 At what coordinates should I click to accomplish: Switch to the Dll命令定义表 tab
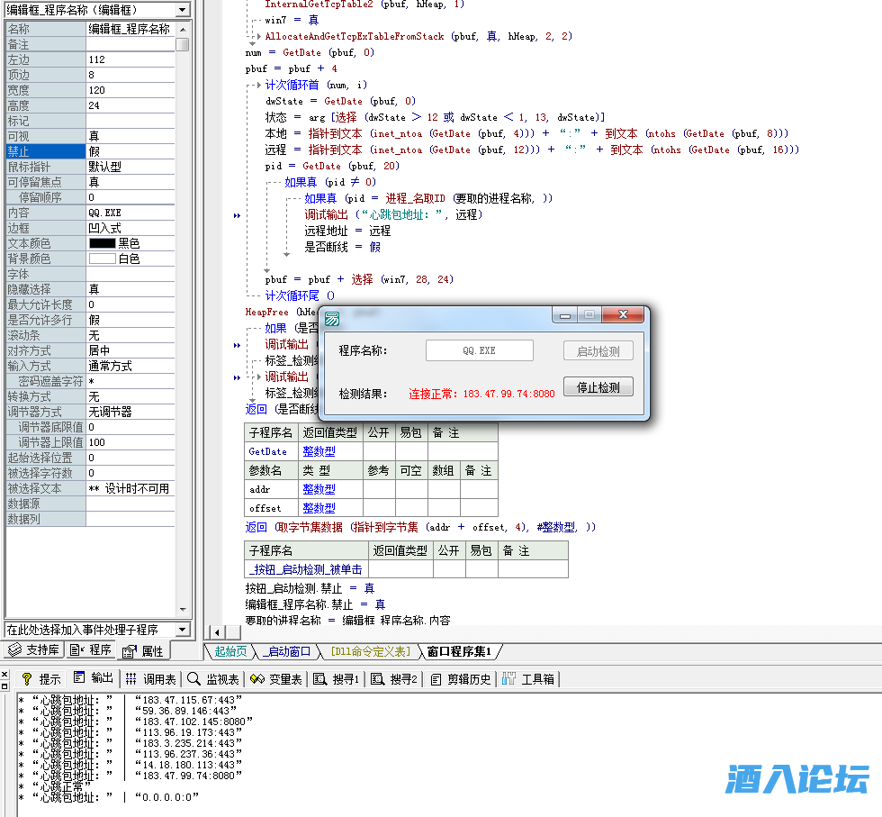click(370, 651)
